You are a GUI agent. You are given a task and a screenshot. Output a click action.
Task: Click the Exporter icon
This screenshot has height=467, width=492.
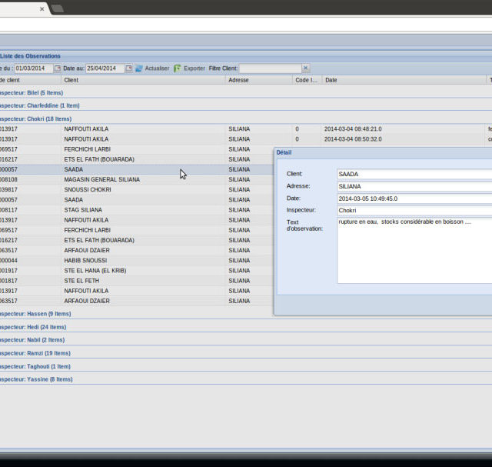(x=178, y=68)
